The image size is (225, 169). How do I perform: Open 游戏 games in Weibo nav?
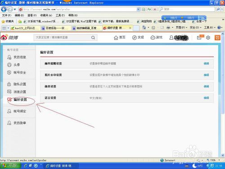[x=157, y=37]
